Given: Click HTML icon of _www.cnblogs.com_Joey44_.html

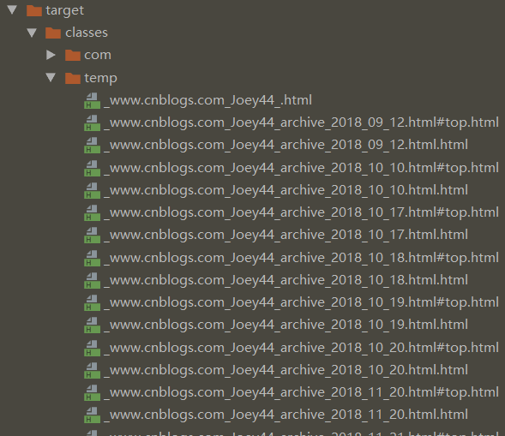Looking at the screenshot, I should point(92,100).
